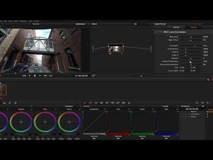The height and width of the screenshot is (160, 213).
Task: Open the Tracker palette
Action: (102, 103)
